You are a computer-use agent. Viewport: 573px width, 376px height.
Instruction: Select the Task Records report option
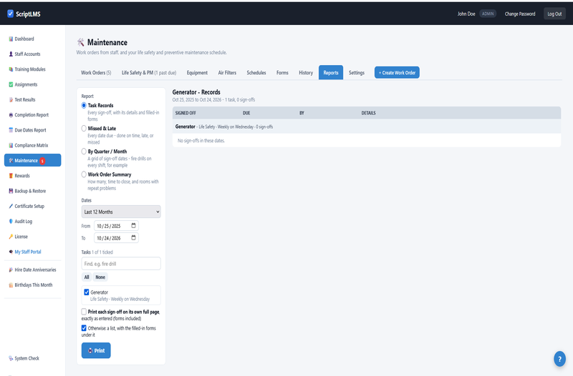pyautogui.click(x=84, y=105)
